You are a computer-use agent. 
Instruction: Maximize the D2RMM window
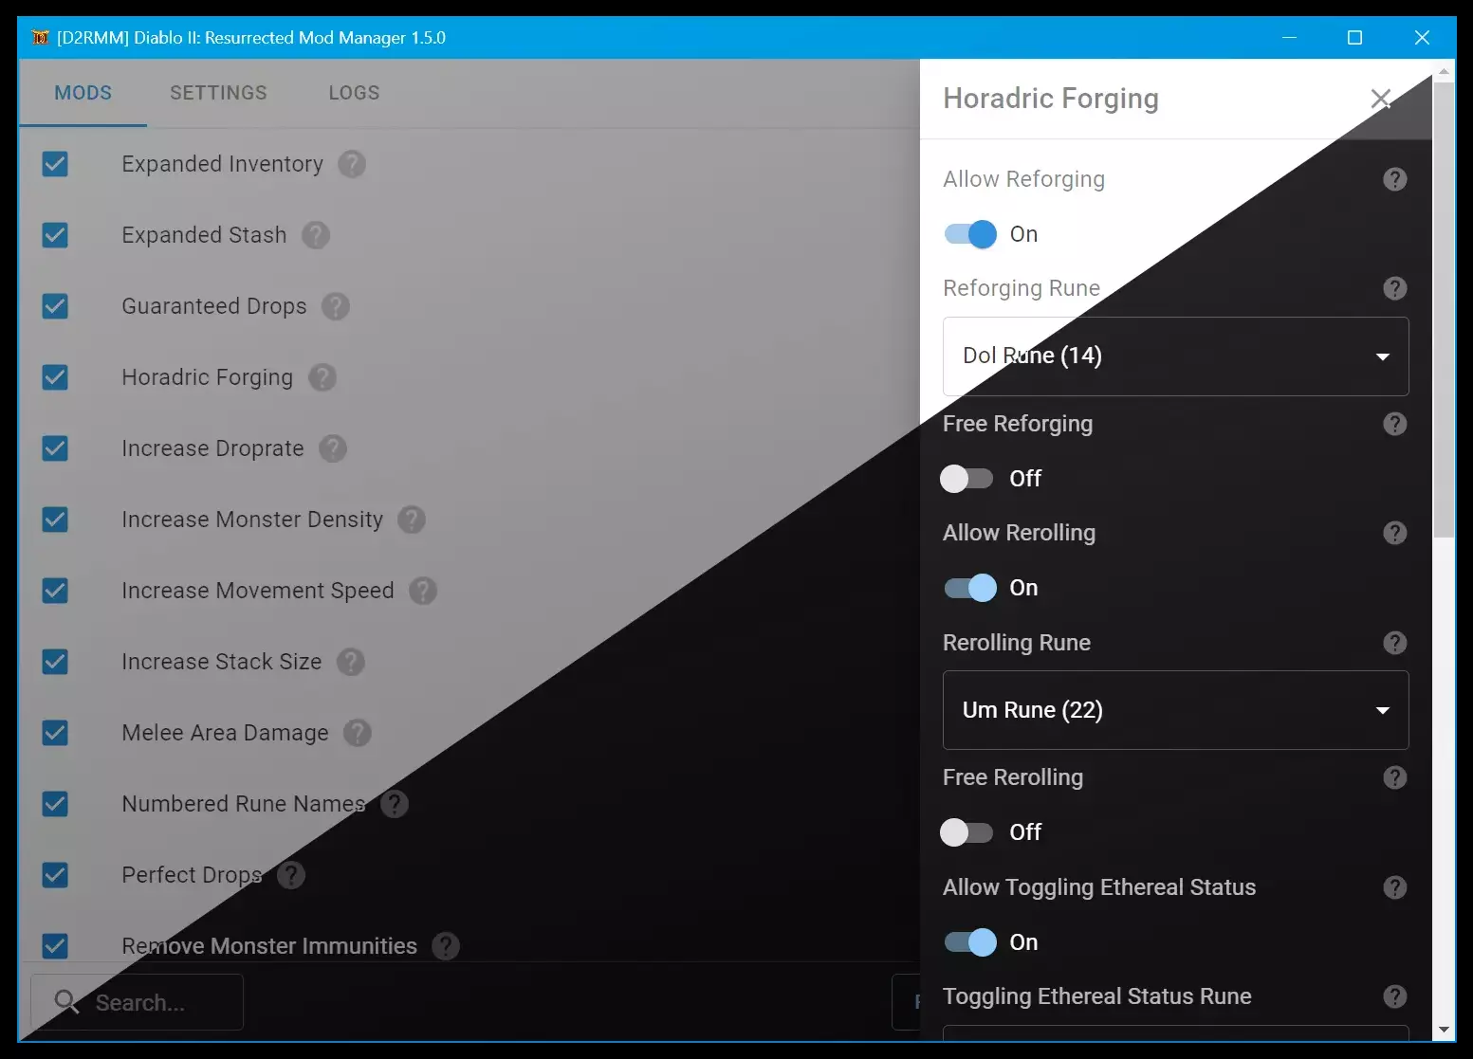[1354, 38]
